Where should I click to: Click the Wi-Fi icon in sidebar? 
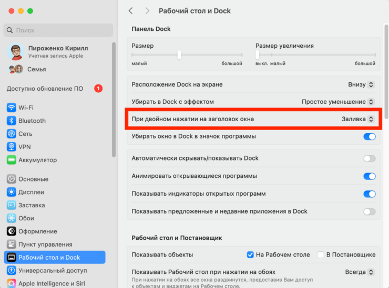coord(11,108)
